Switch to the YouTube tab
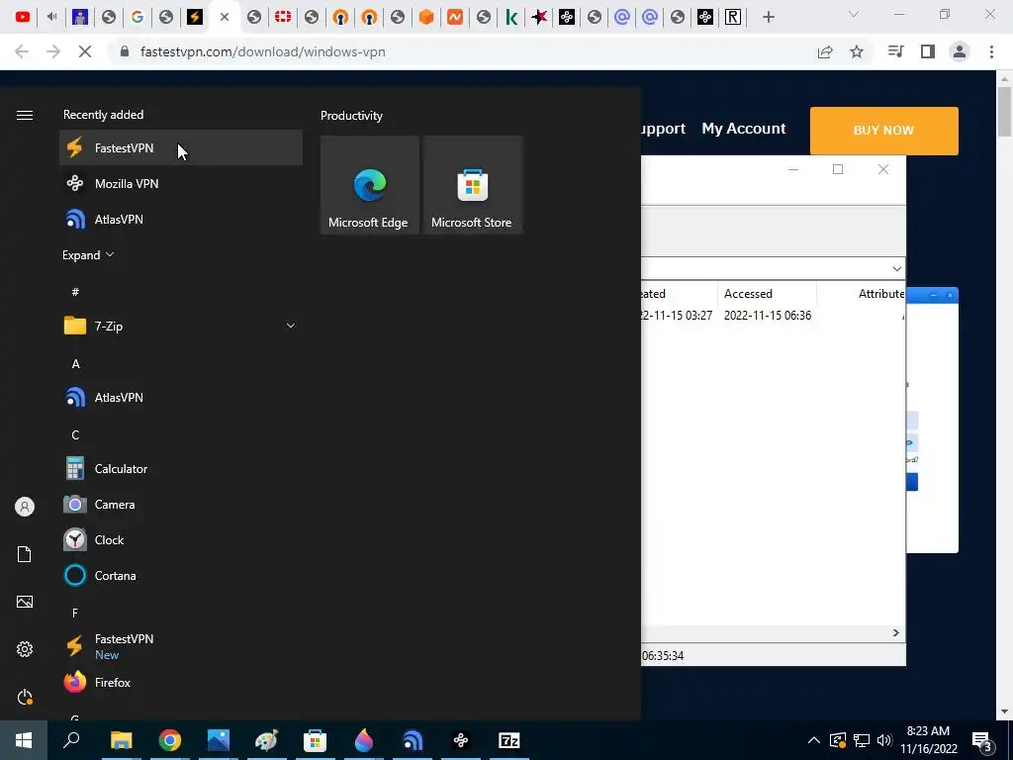 [x=23, y=17]
